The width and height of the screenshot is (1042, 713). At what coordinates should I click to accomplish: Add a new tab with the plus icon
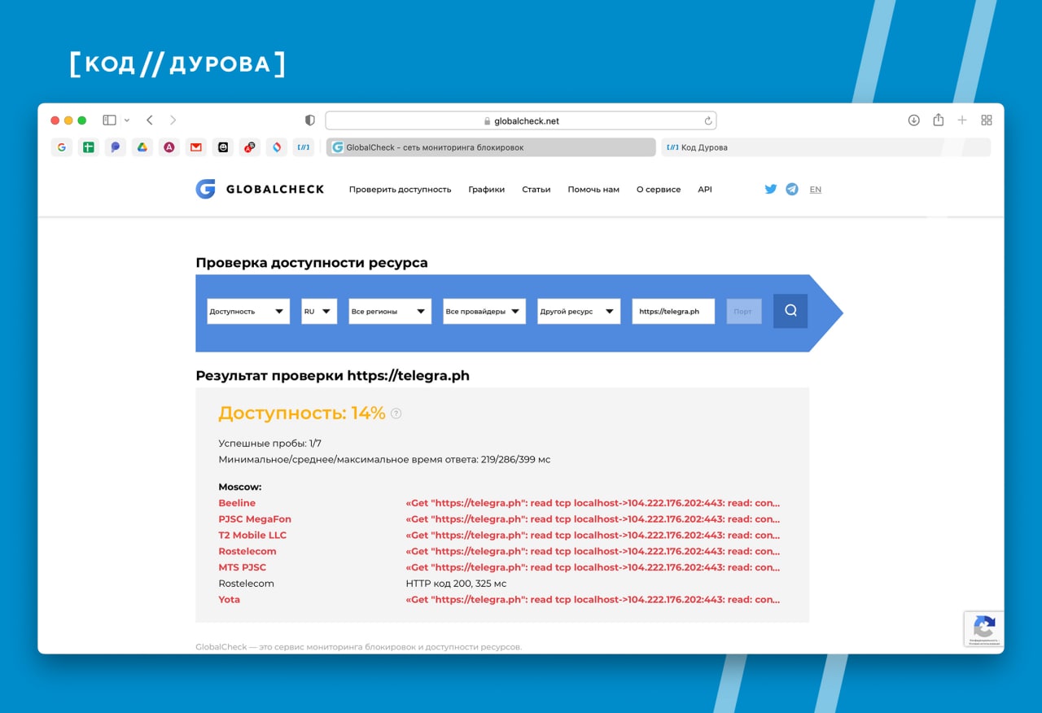[x=962, y=120]
